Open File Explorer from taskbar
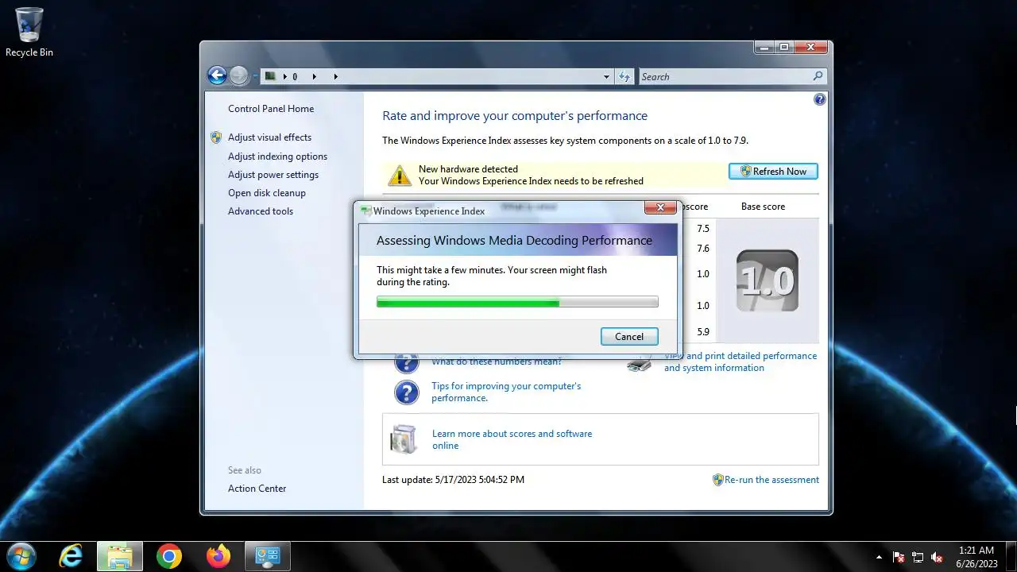The width and height of the screenshot is (1017, 572). click(x=120, y=556)
